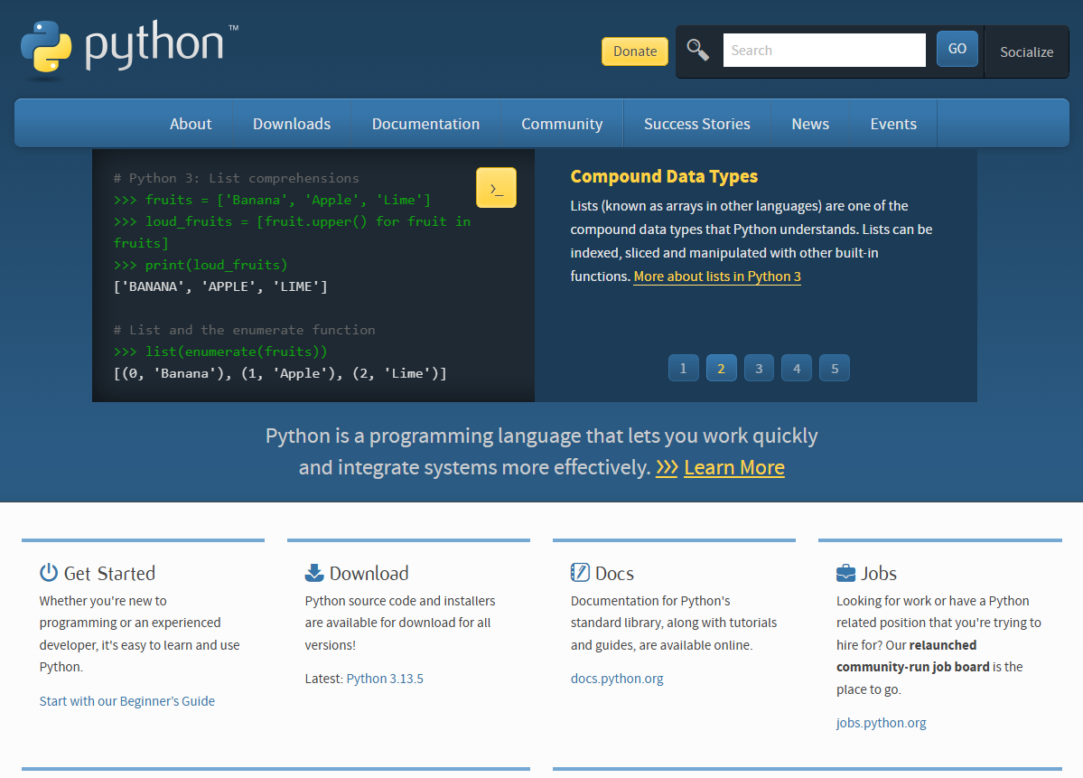Viewport: 1083px width, 778px height.
Task: Click the search magnifier icon
Action: pos(696,50)
